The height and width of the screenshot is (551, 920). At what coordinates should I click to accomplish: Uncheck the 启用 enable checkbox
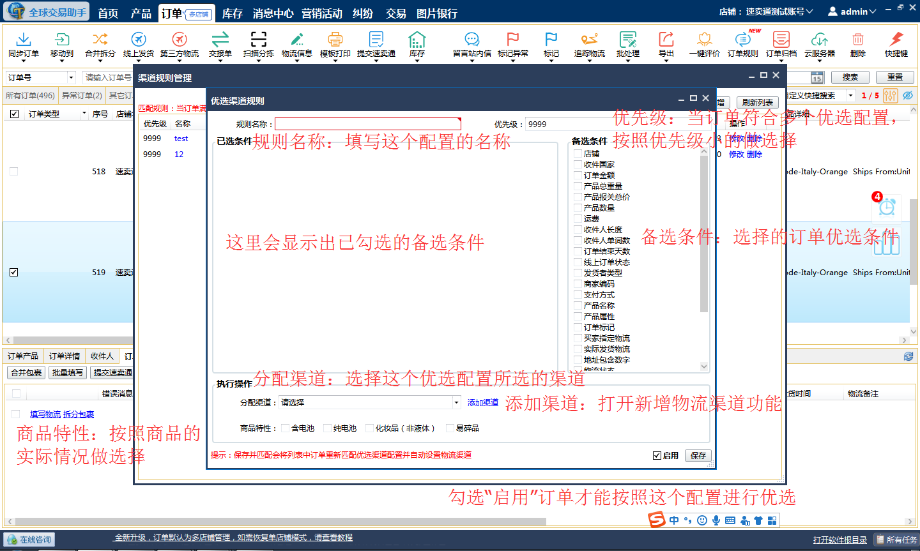pos(657,455)
